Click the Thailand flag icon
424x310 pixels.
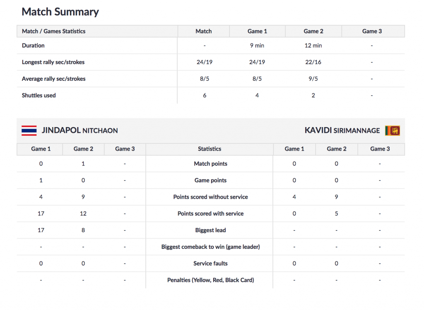coord(29,130)
